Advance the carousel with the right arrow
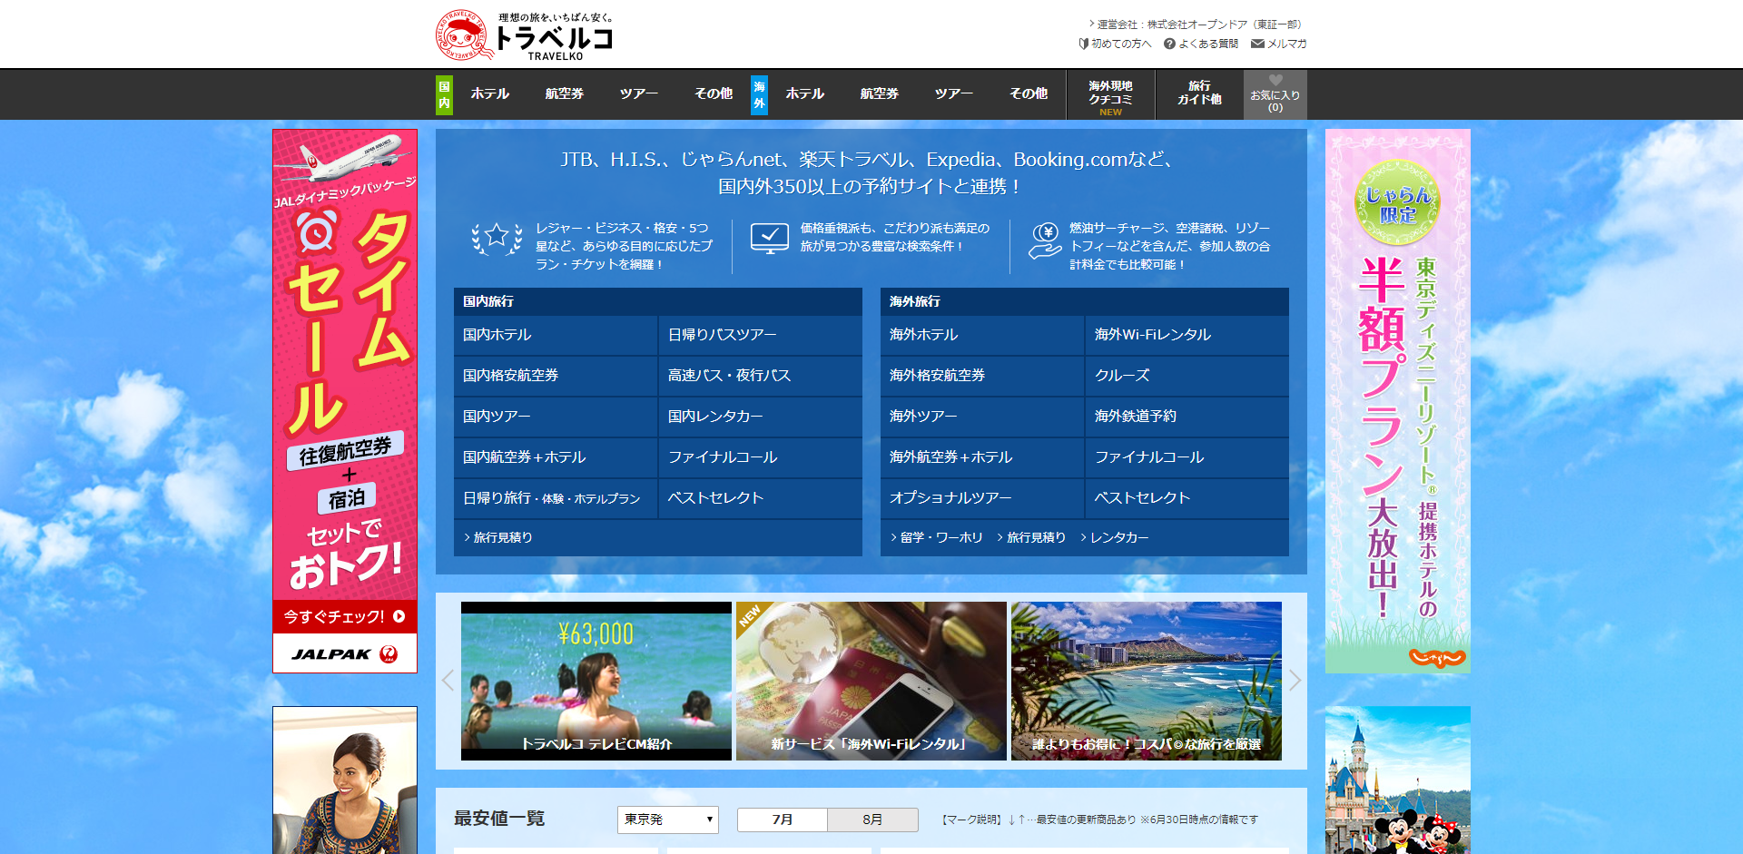1743x854 pixels. pos(1296,682)
